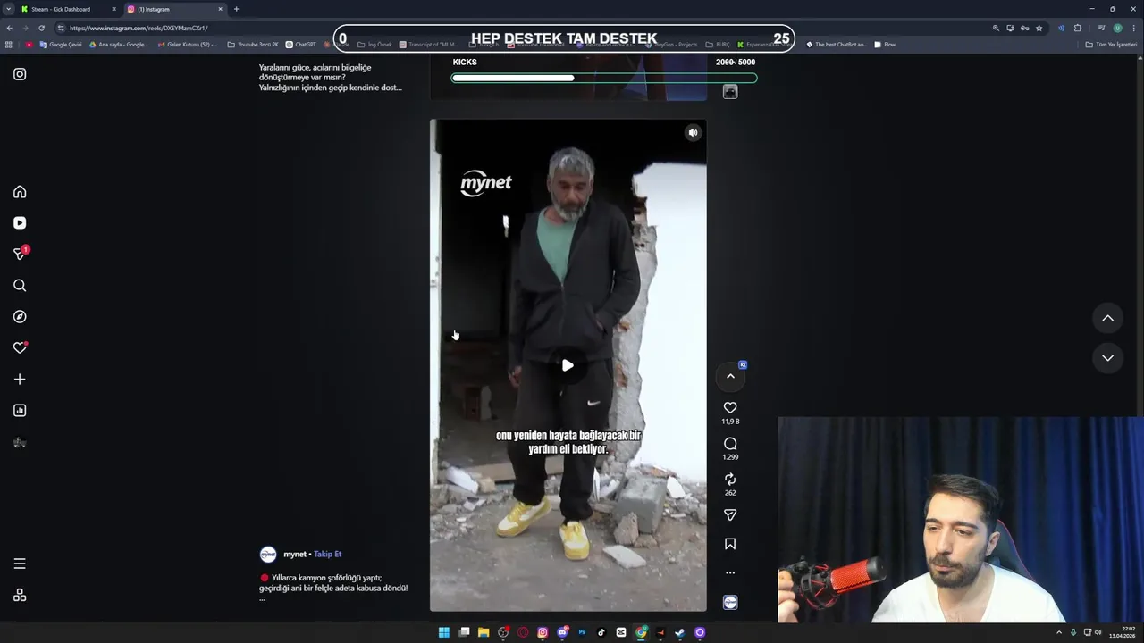Click the Instagram logo in sidebar

pos(20,74)
